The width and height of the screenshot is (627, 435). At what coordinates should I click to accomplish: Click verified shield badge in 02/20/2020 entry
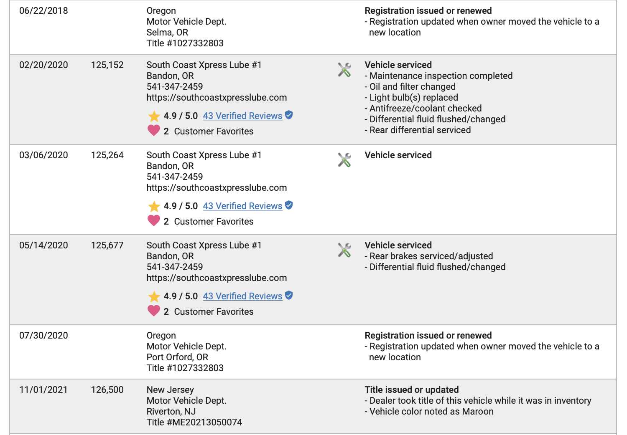point(289,115)
